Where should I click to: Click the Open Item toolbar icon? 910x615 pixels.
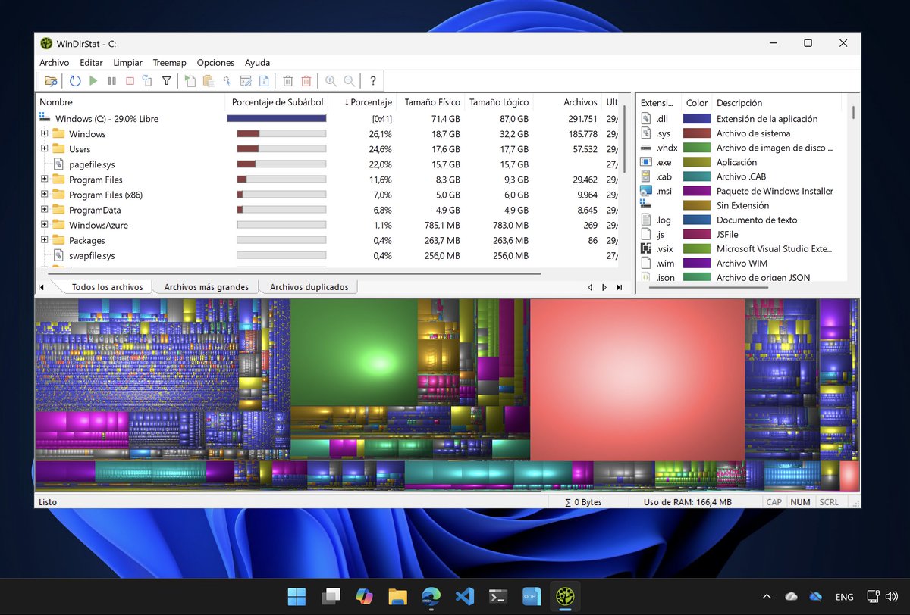pyautogui.click(x=190, y=81)
